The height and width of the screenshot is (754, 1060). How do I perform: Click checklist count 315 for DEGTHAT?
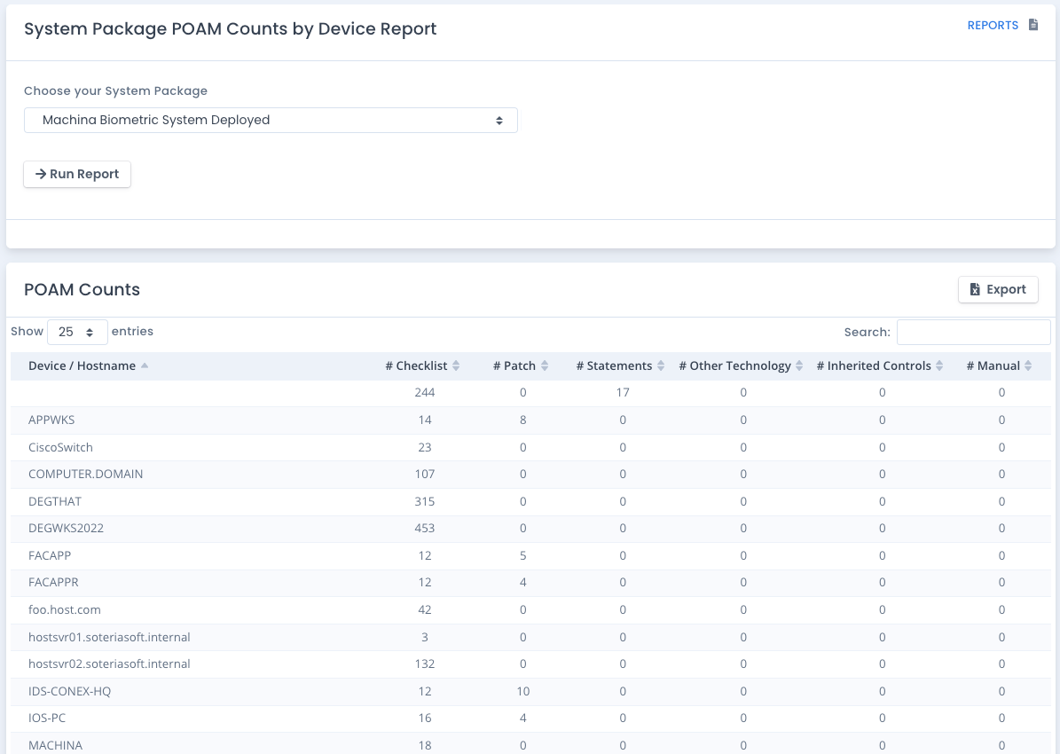(425, 502)
